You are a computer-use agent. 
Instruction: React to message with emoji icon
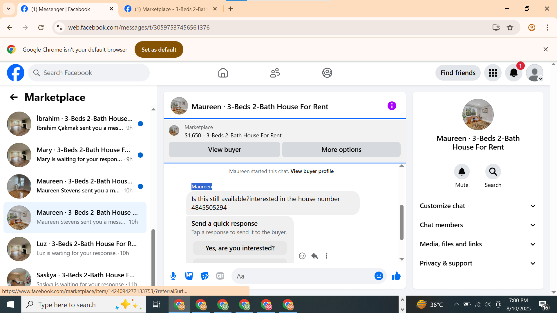click(302, 256)
